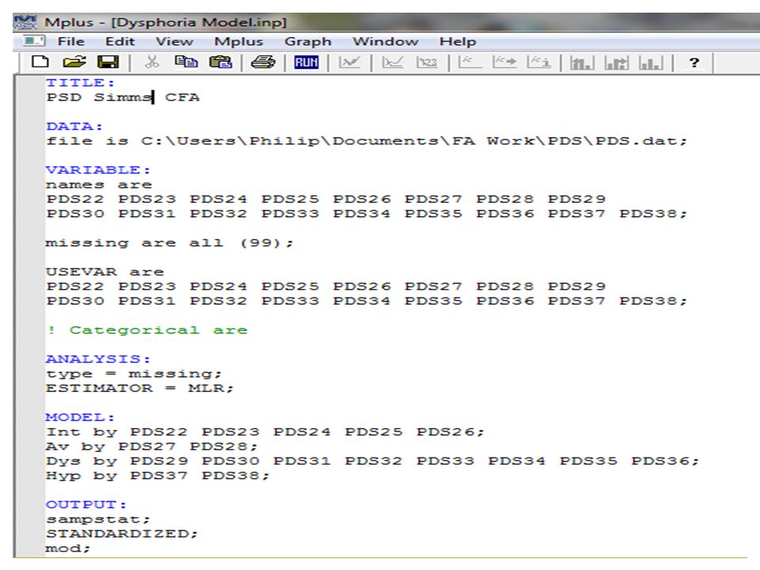The width and height of the screenshot is (760, 570).
Task: Click the 'ESTIMATOR = MLR;' line
Action: 139,388
